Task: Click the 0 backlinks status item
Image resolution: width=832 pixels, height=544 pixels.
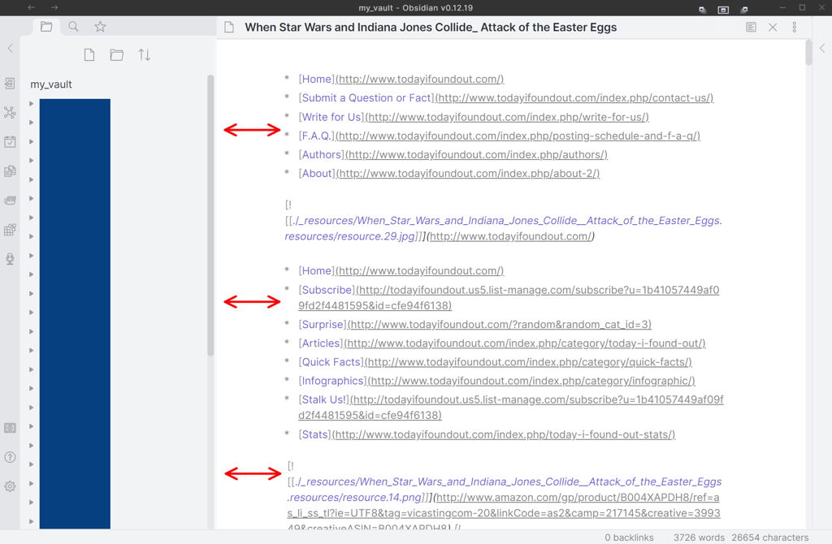Action: point(630,538)
